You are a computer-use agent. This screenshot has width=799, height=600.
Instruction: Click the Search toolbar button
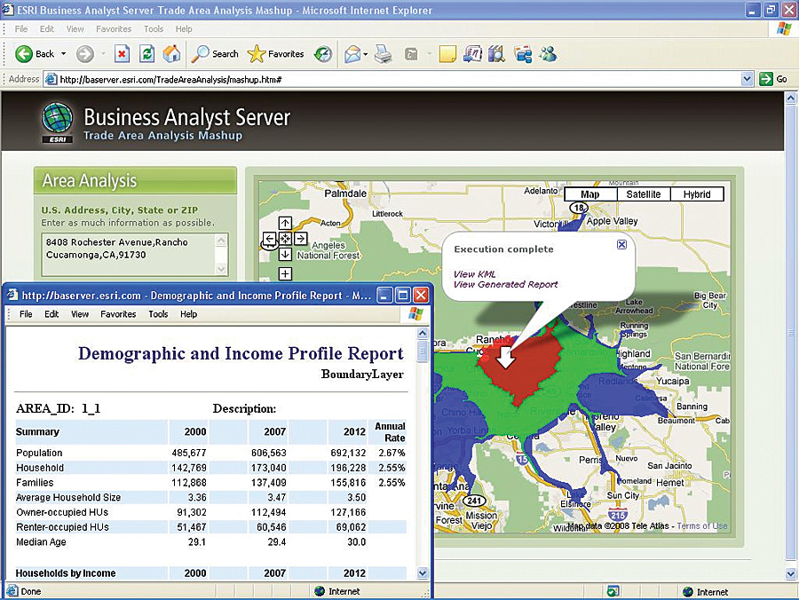(215, 53)
